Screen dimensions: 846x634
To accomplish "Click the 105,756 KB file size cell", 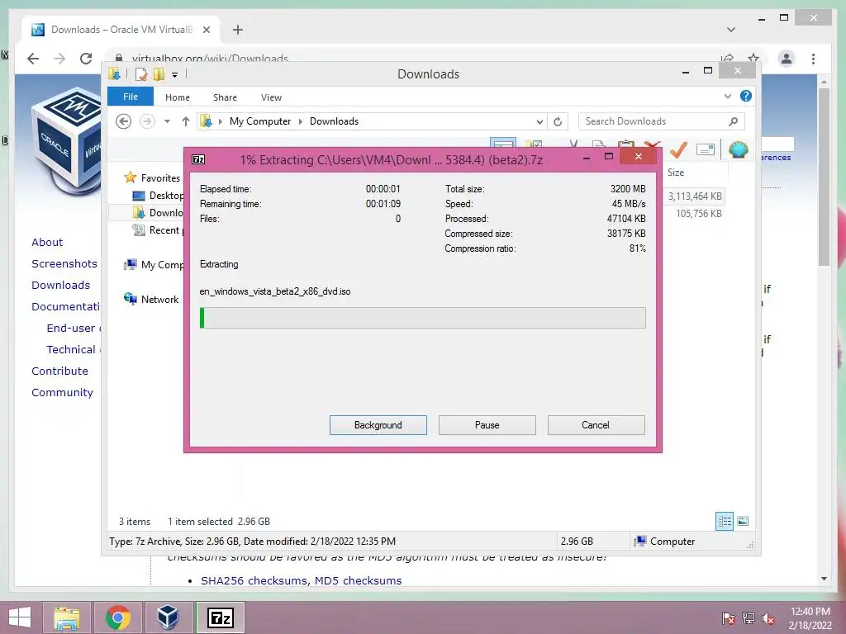I will tap(699, 214).
